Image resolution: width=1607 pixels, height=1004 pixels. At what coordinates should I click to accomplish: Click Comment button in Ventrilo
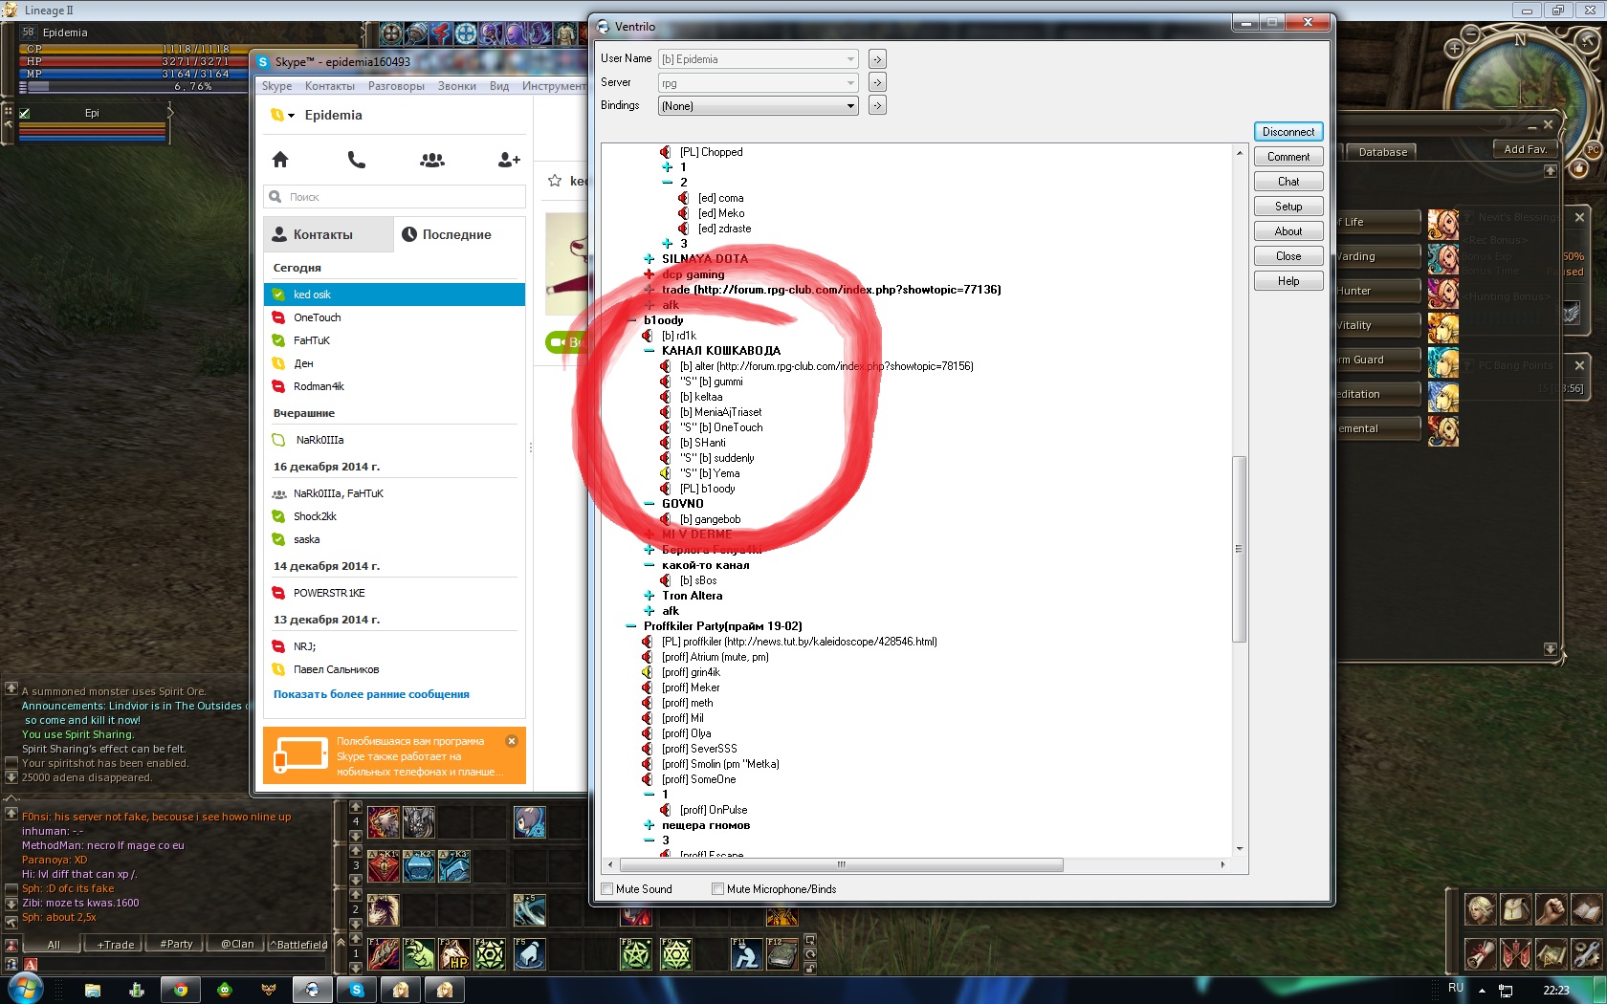point(1288,157)
